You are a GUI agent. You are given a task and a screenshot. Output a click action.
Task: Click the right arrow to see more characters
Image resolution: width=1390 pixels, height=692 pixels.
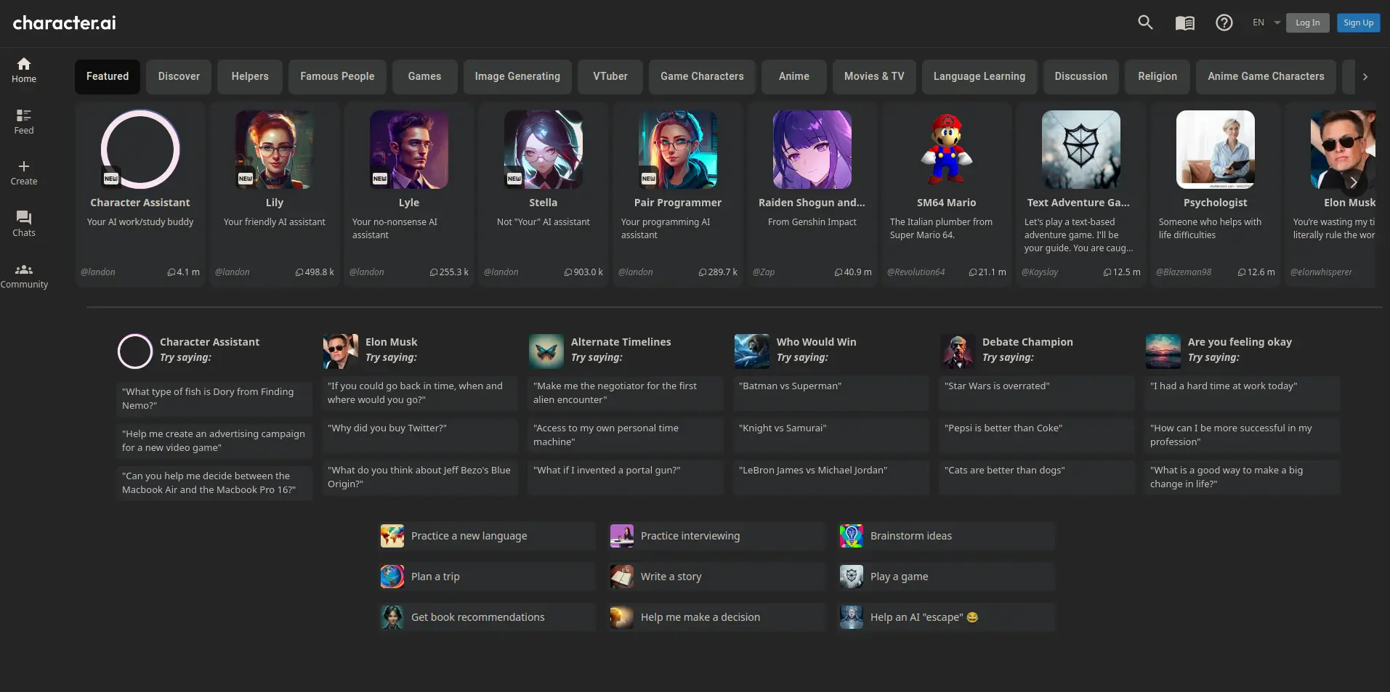pyautogui.click(x=1353, y=182)
